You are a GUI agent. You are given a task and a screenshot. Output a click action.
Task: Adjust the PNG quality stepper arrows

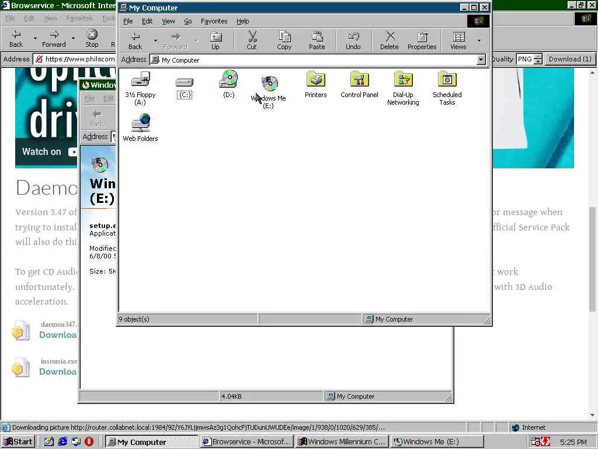tap(538, 59)
